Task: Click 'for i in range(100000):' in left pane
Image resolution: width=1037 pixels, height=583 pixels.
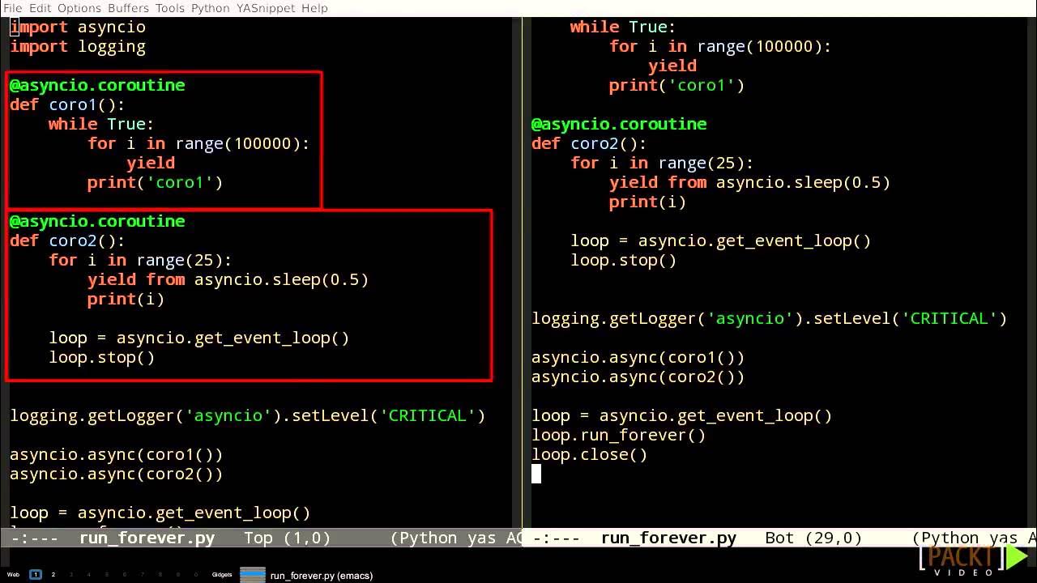Action: point(198,143)
